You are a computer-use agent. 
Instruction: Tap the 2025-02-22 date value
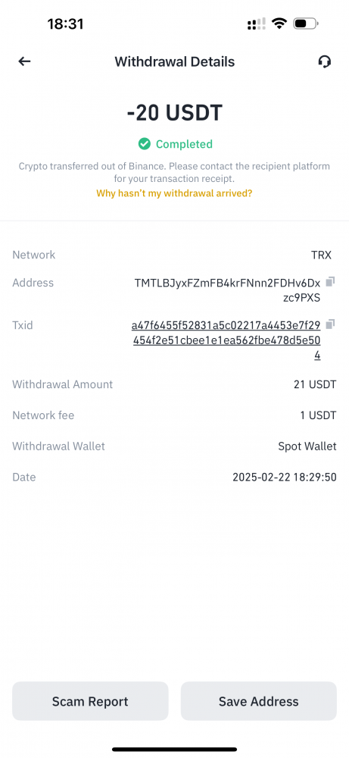point(285,477)
